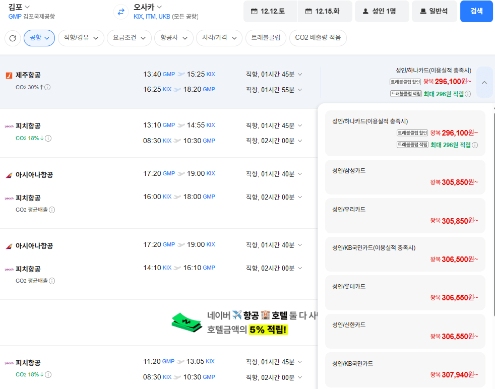495x389 pixels.
Task: Open CO2 18% info icon for 11:20 피치항공
Action: (x=48, y=374)
